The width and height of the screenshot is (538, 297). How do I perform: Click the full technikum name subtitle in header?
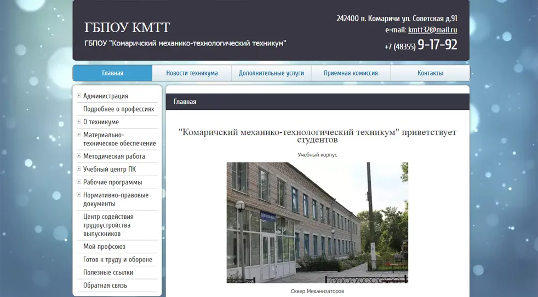pos(185,44)
